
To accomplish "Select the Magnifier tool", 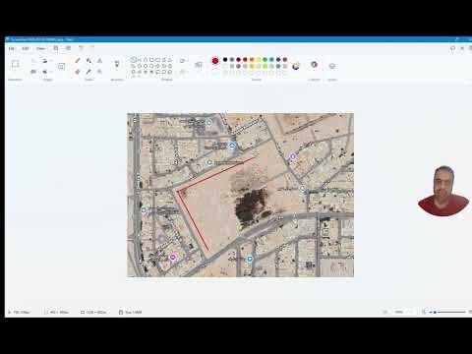I will tap(99, 72).
